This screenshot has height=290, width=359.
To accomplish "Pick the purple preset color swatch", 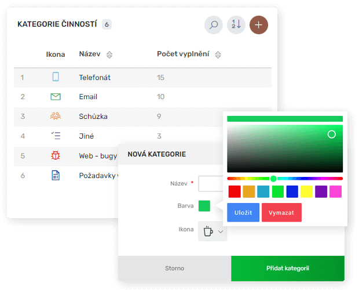I will [x=321, y=191].
